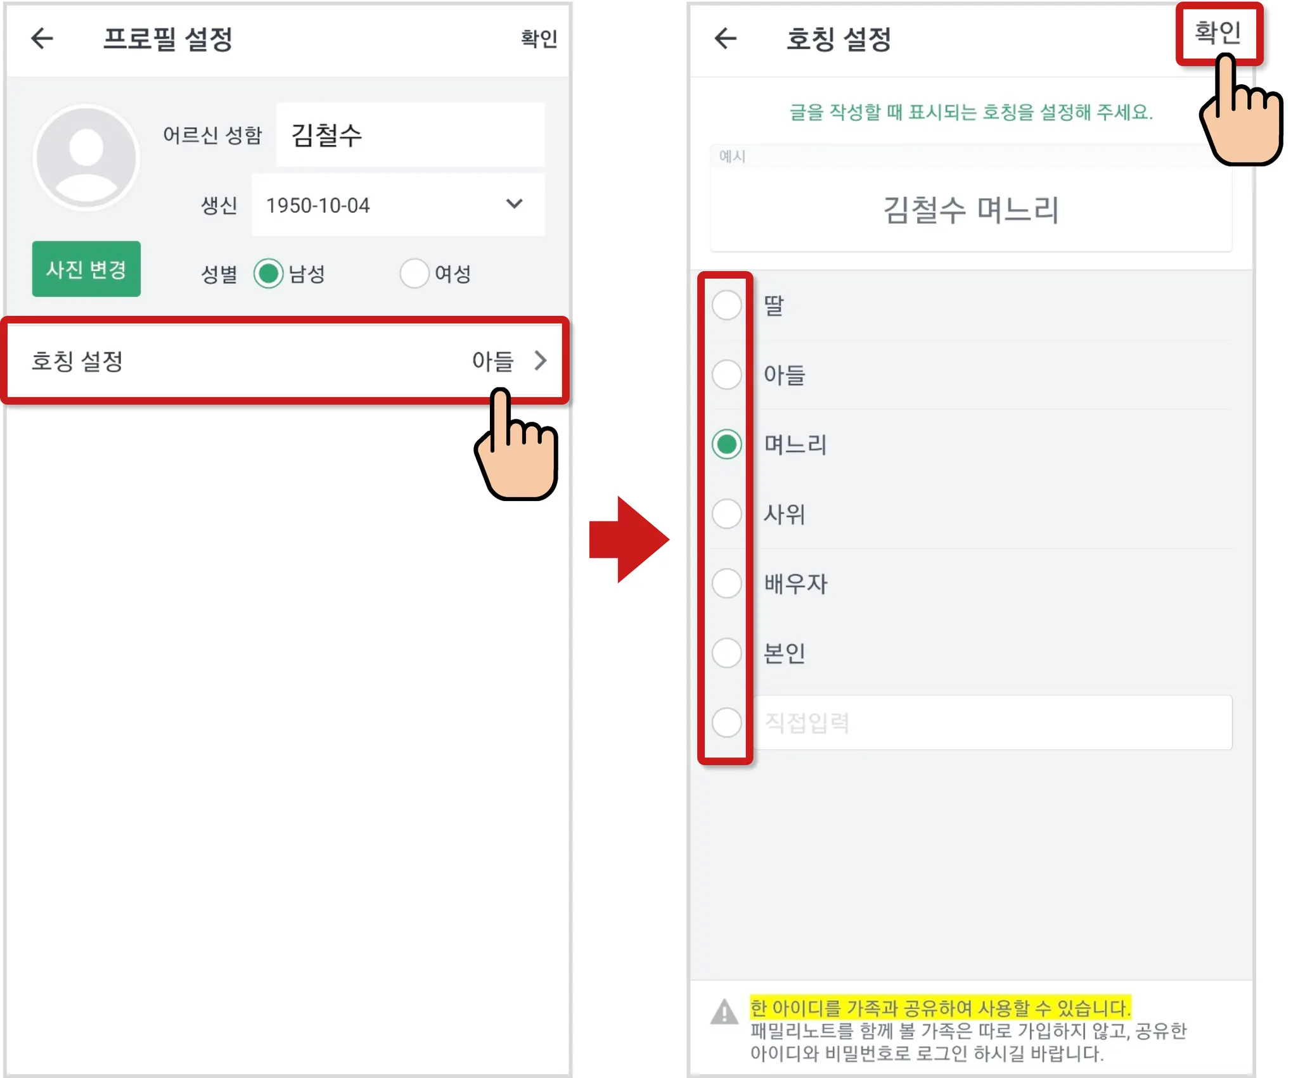This screenshot has width=1298, height=1078.
Task: Choose the 아들 radio option
Action: [x=726, y=375]
